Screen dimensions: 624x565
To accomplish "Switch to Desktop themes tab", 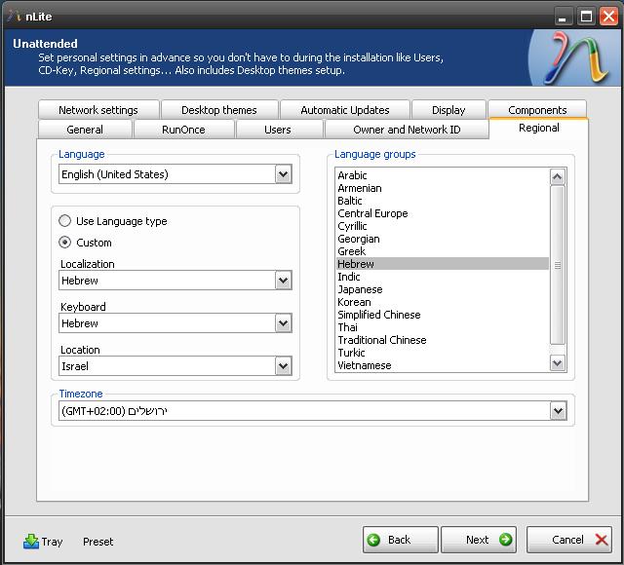I will point(219,110).
